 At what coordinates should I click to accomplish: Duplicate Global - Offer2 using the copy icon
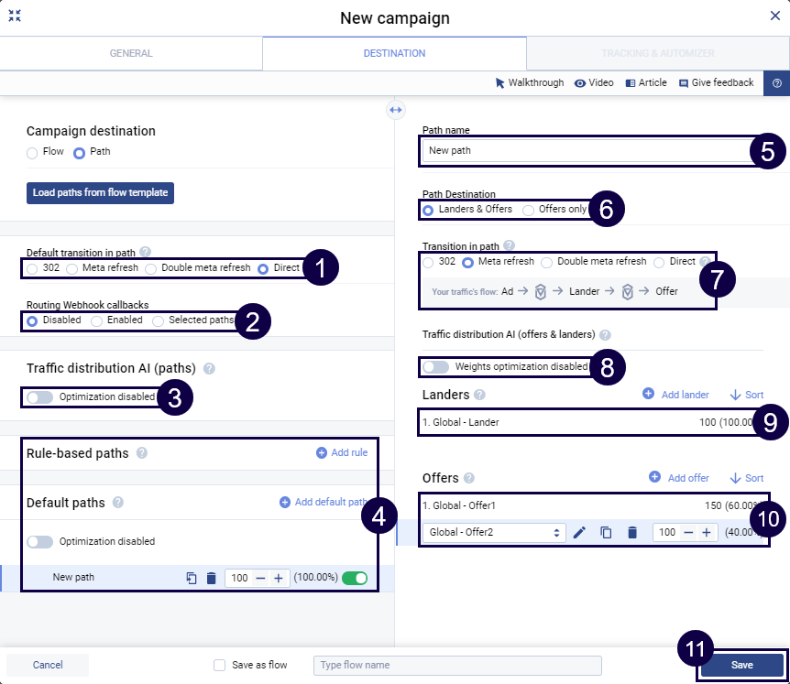[x=606, y=532]
